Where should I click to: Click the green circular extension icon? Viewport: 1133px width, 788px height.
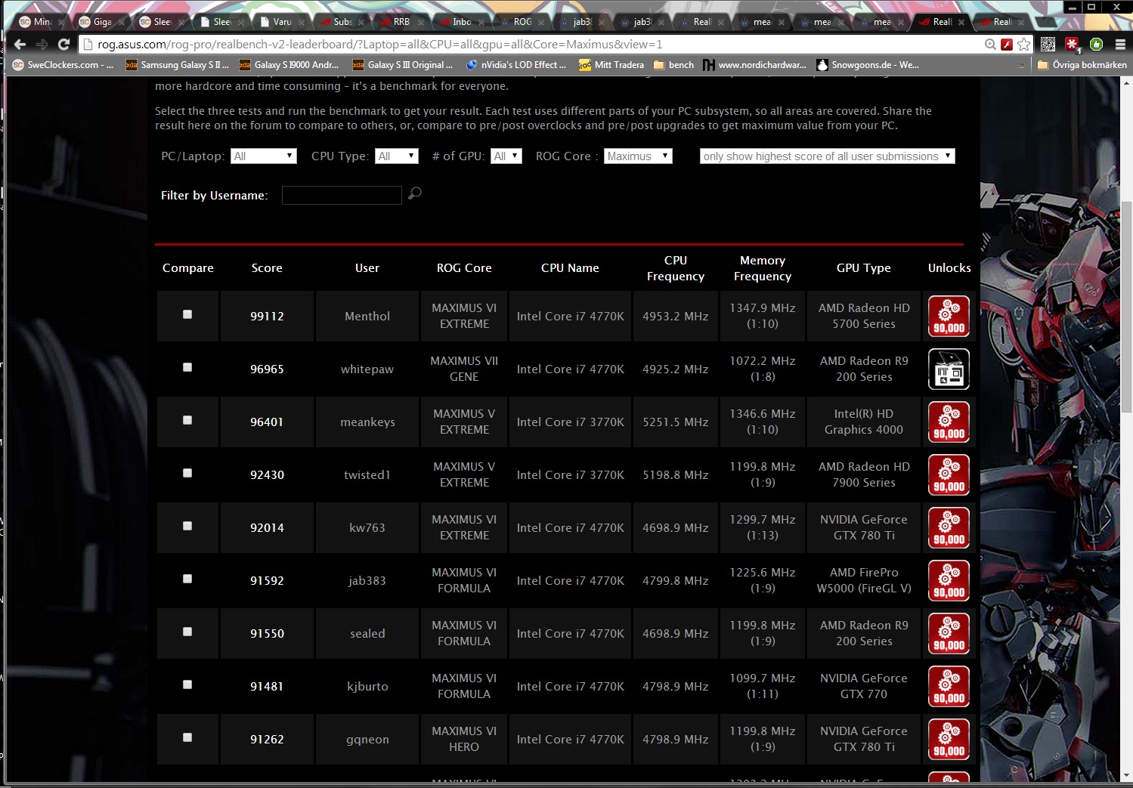pos(1096,45)
